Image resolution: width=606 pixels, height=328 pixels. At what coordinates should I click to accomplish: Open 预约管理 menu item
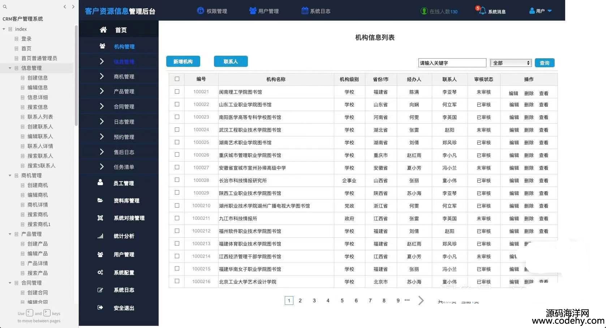pyautogui.click(x=124, y=137)
